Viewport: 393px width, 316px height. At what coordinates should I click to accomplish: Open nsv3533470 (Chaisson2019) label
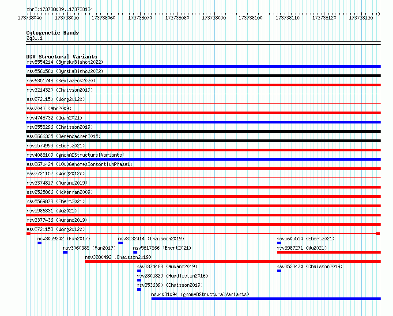310,266
